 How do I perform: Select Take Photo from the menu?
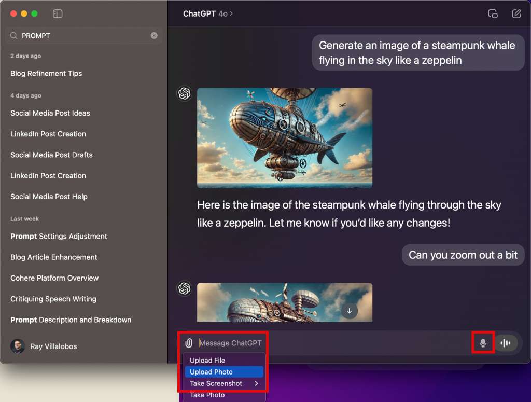(207, 395)
